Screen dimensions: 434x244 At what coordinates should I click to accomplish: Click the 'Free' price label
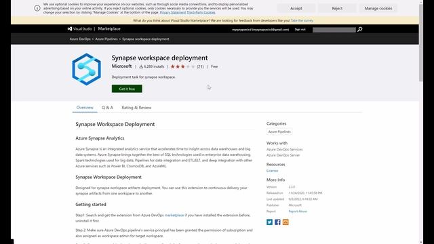pyautogui.click(x=214, y=66)
